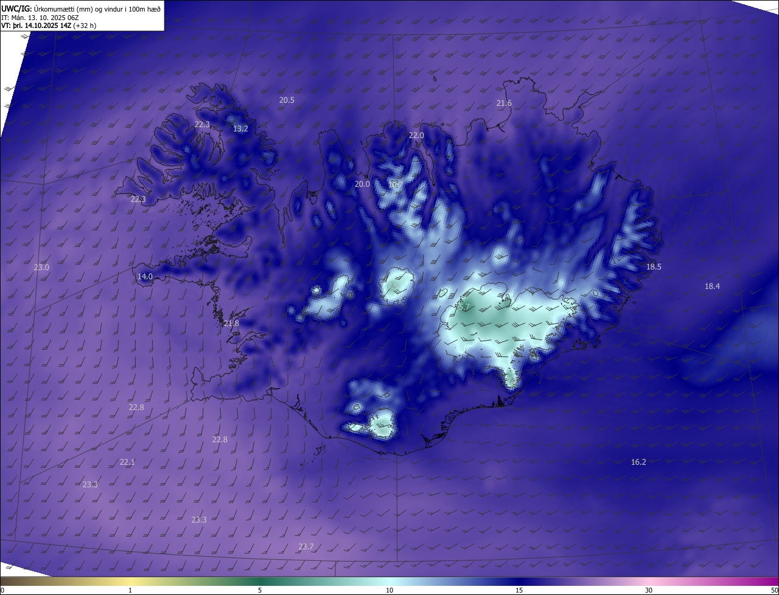Click the wind value 14.0

[145, 276]
